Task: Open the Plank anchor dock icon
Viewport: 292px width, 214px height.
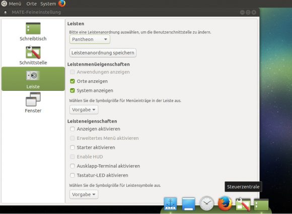Action: point(170,204)
